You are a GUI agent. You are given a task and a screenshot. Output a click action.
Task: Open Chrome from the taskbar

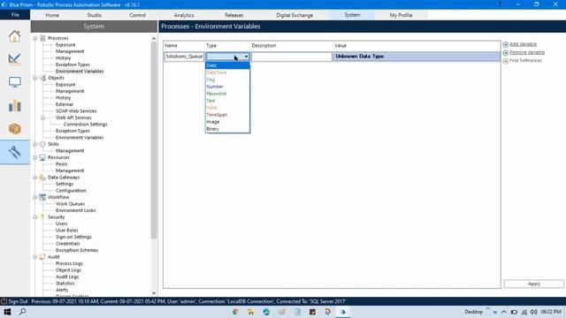click(x=235, y=312)
